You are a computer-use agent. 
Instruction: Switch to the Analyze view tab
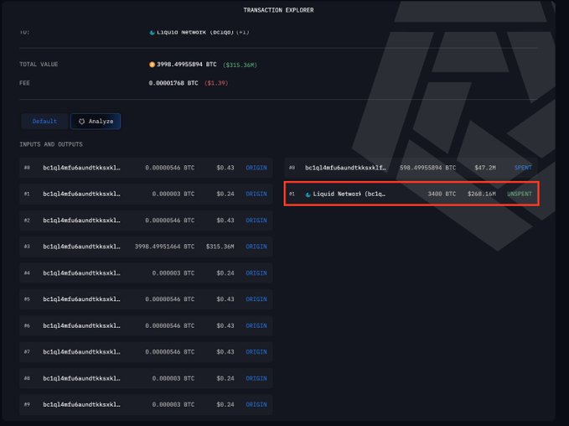(x=96, y=122)
